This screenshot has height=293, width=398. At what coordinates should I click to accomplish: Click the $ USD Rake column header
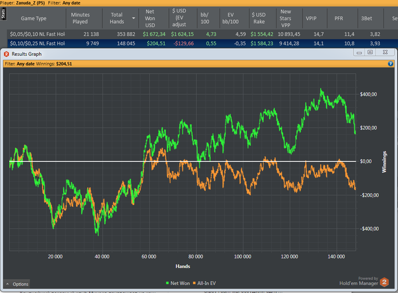click(x=259, y=18)
